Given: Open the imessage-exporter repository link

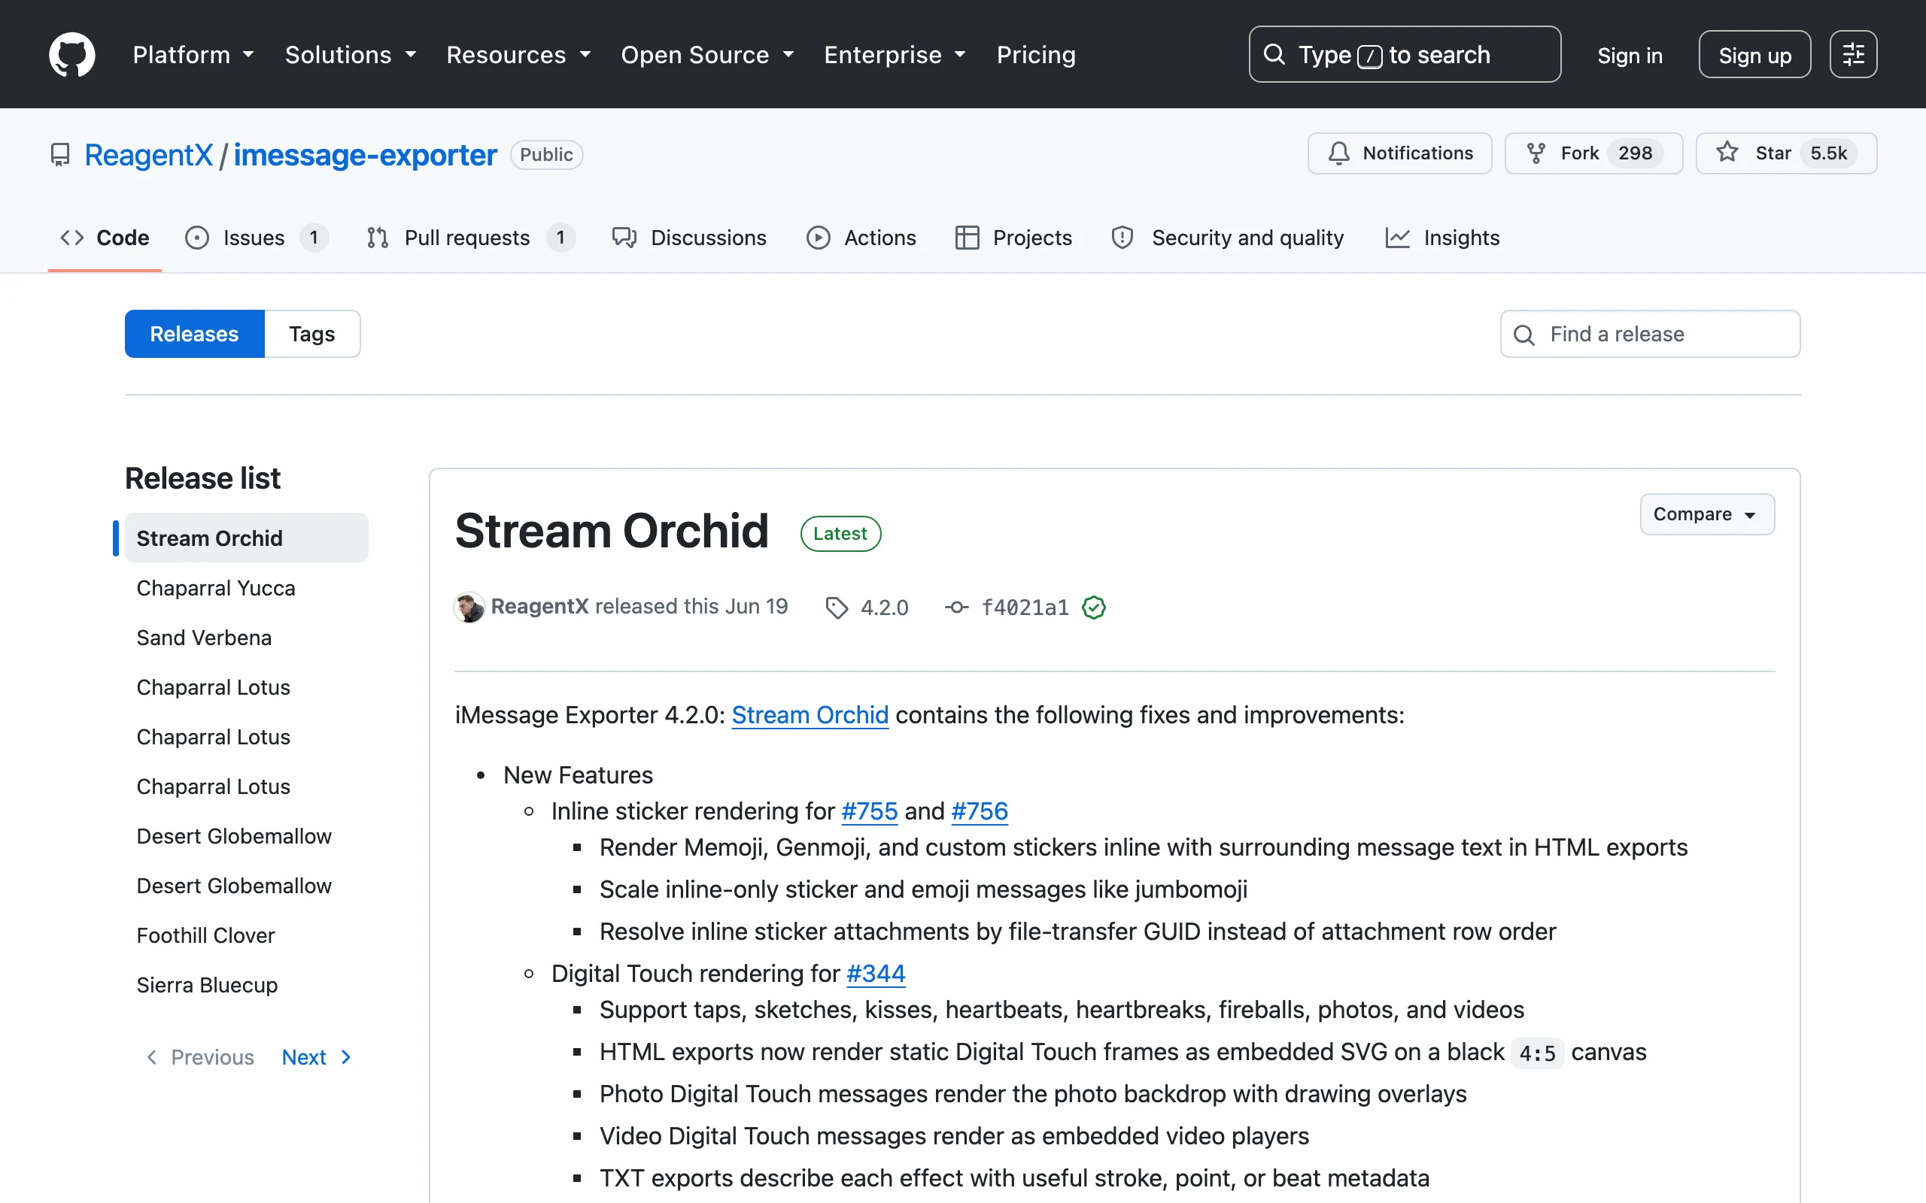Looking at the screenshot, I should [364, 154].
